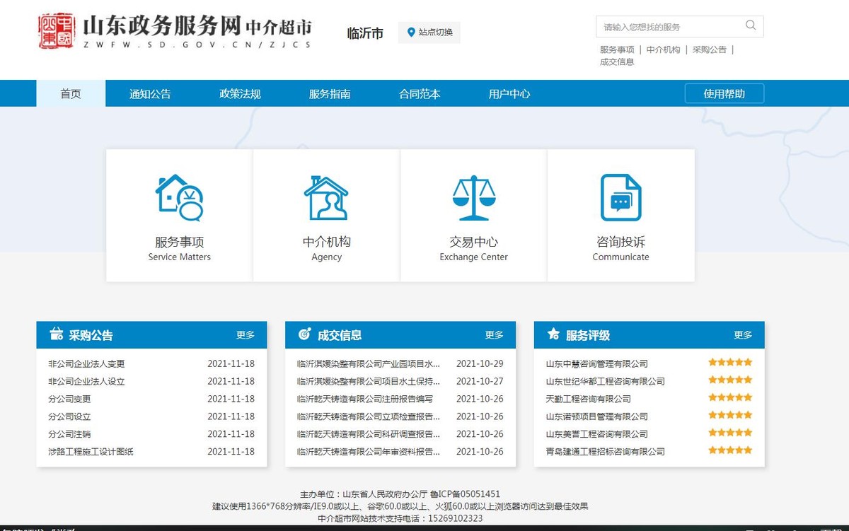This screenshot has width=849, height=531.
Task: Open the 站点切换 site switcher
Action: [434, 32]
